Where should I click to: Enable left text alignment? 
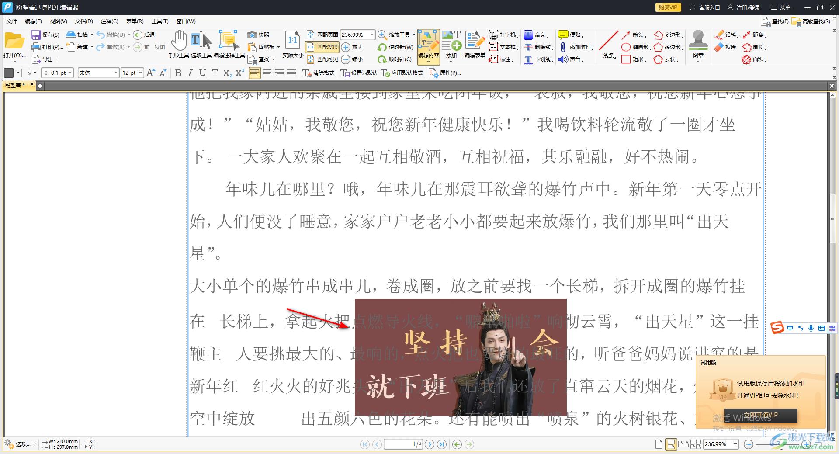[255, 73]
